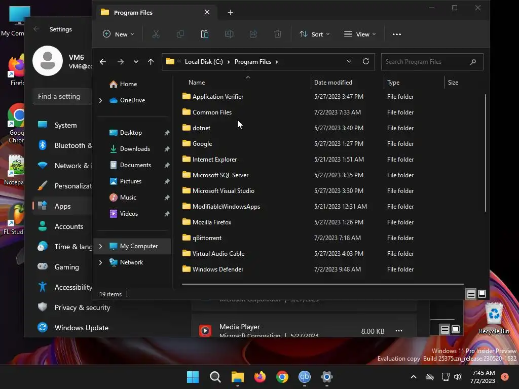519x389 pixels.
Task: Open address bar history dropdown
Action: coord(349,61)
